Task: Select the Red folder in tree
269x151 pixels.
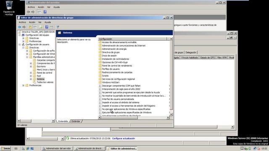Action: (39, 76)
